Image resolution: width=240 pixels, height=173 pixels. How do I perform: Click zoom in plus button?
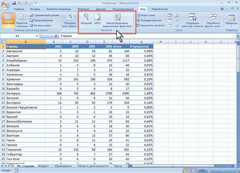(x=238, y=170)
